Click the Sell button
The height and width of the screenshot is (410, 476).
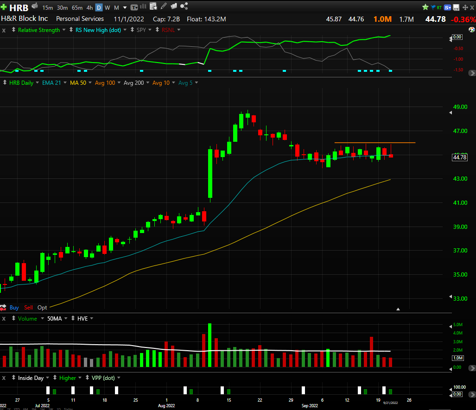28,308
